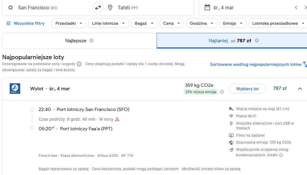Click the calendar icon by departure date
This screenshot has height=175, width=307.
click(x=207, y=8)
